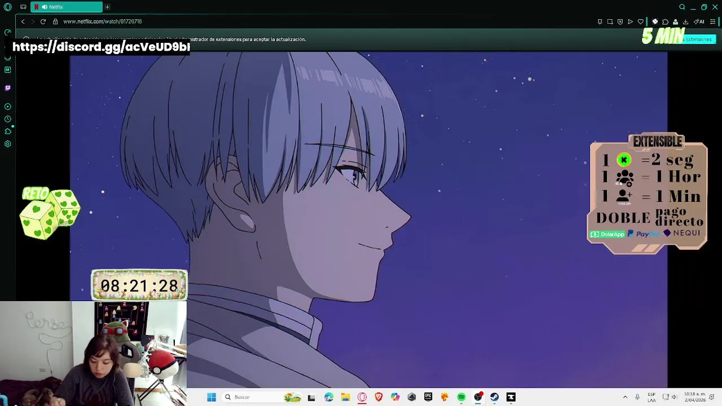Open network and volume quick settings

point(670,397)
